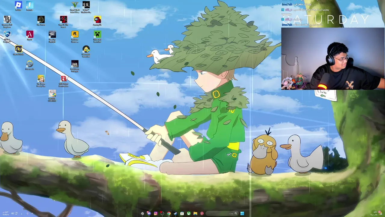Launch Grand Theft Auto V shortcut
This screenshot has height=217, width=385.
click(75, 8)
